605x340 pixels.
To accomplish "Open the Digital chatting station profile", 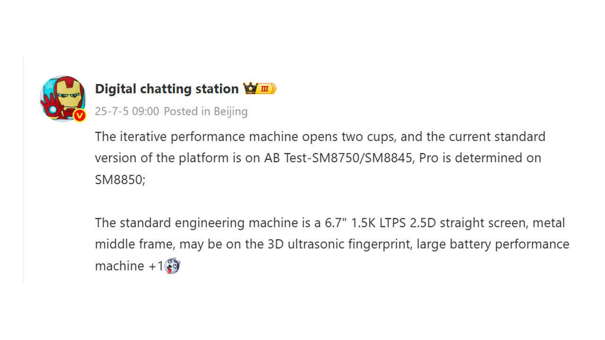I will [x=166, y=89].
